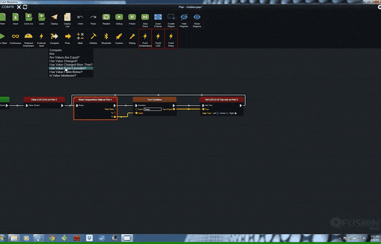381x244 pixels.
Task: Open the settings gear in the title bar
Action: tap(379, 7)
